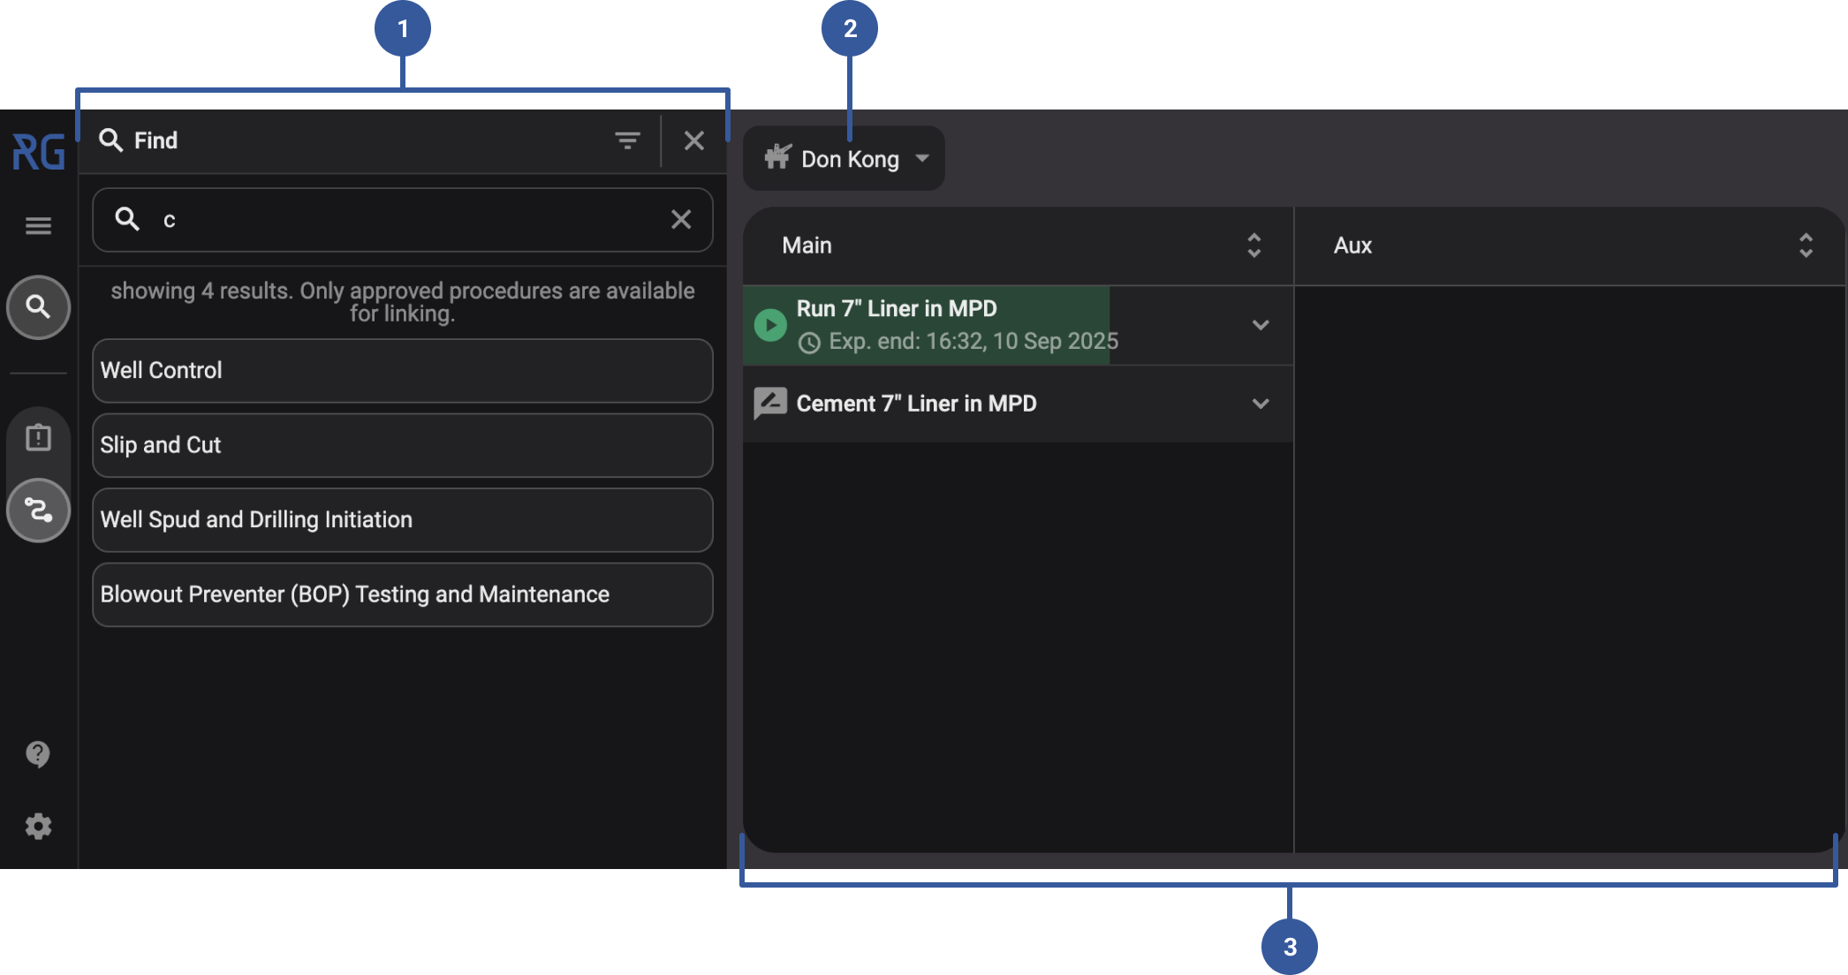Expand the Run 7" Liner in MPD chevron
Image resolution: width=1848 pixels, height=975 pixels.
(x=1261, y=325)
